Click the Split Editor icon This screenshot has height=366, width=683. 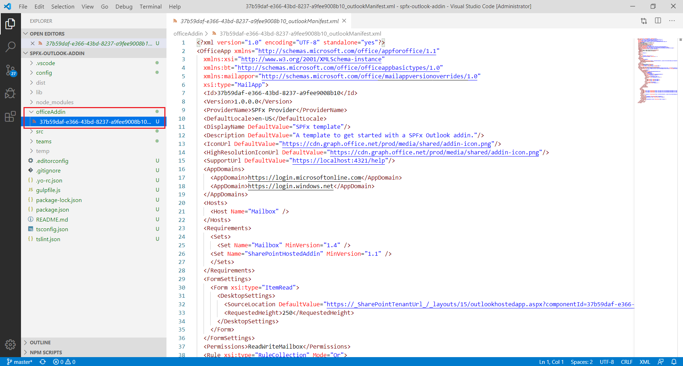pyautogui.click(x=658, y=21)
